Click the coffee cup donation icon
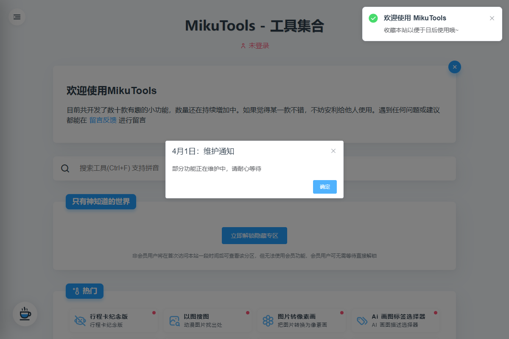The width and height of the screenshot is (509, 339). click(x=25, y=314)
